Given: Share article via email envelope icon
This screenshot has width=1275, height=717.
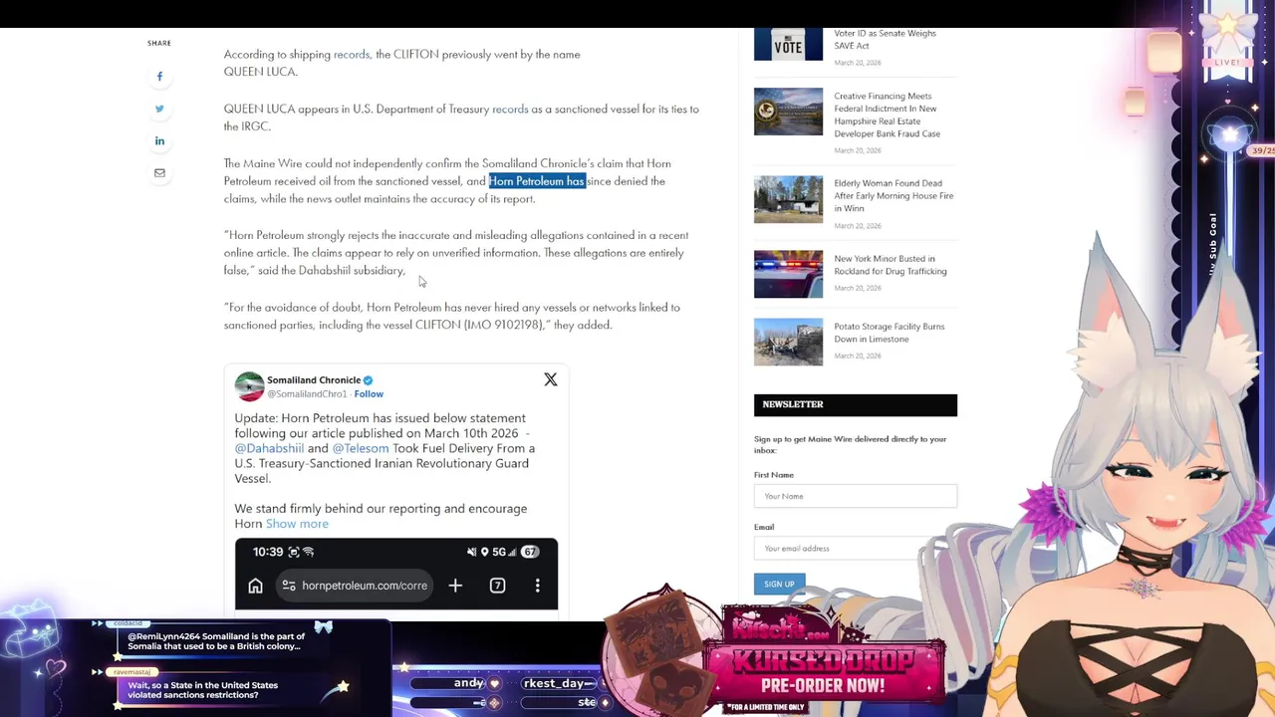Looking at the screenshot, I should [x=159, y=173].
